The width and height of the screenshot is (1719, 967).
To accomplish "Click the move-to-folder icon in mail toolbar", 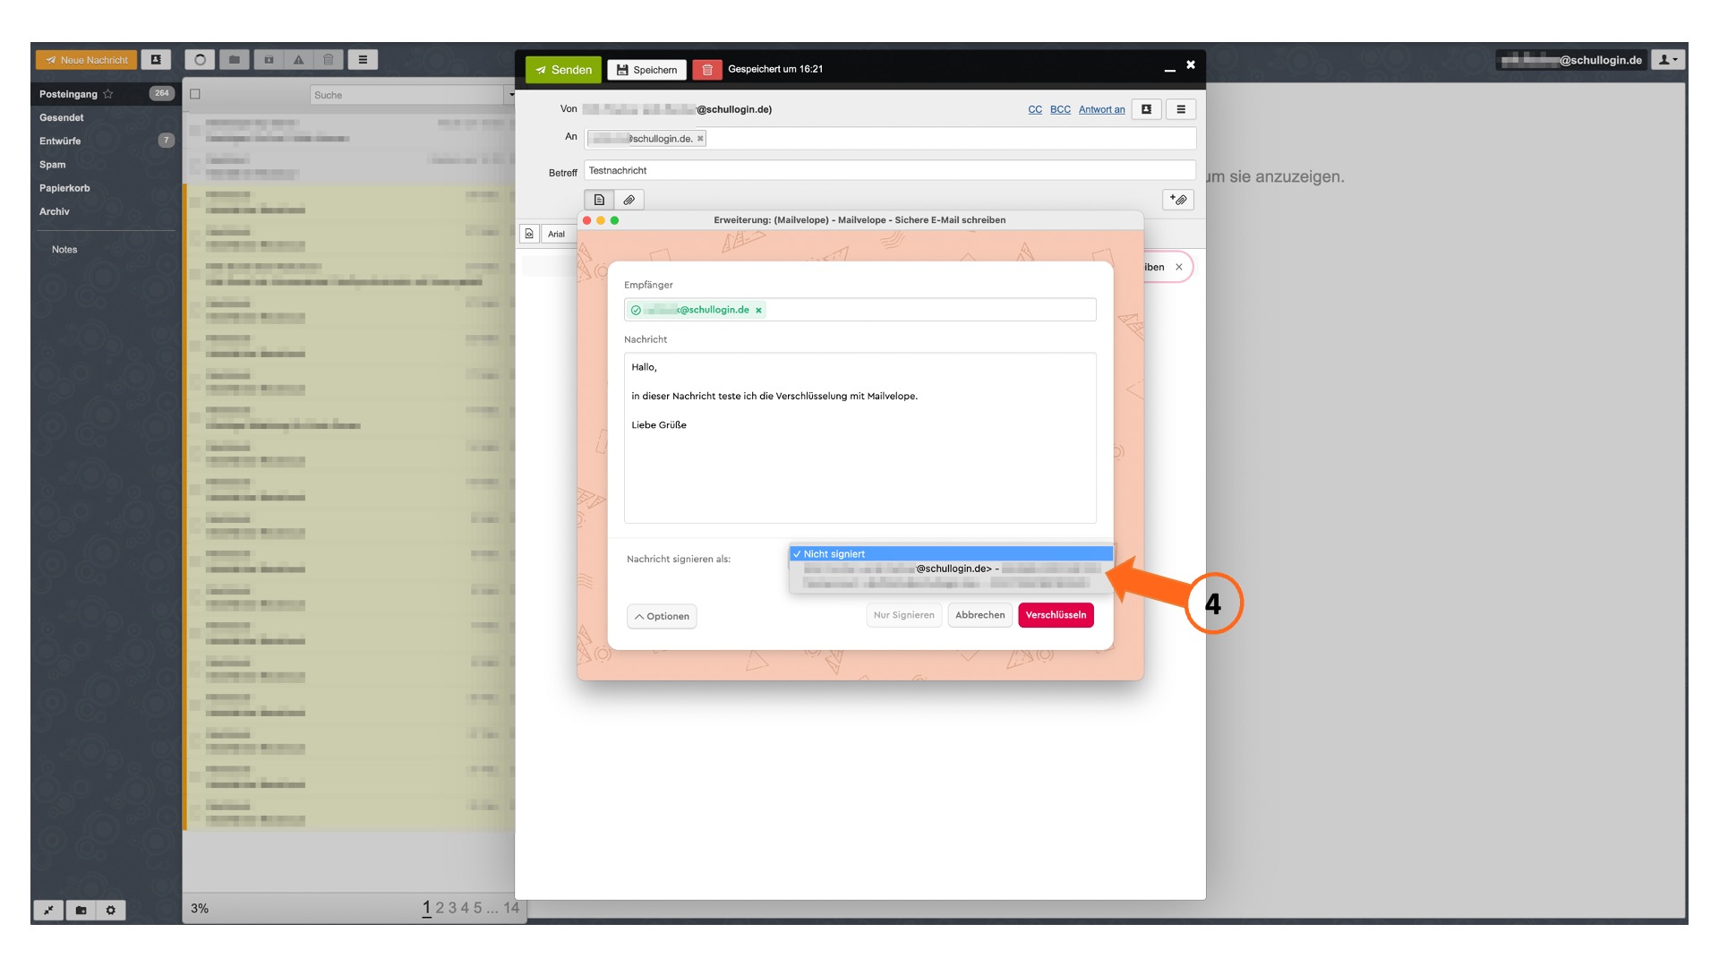I will 234,60.
